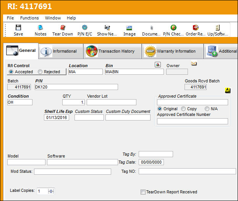This screenshot has width=238, height=201.
Task: Click the Docume... paperclip icon
Action: point(151,28)
